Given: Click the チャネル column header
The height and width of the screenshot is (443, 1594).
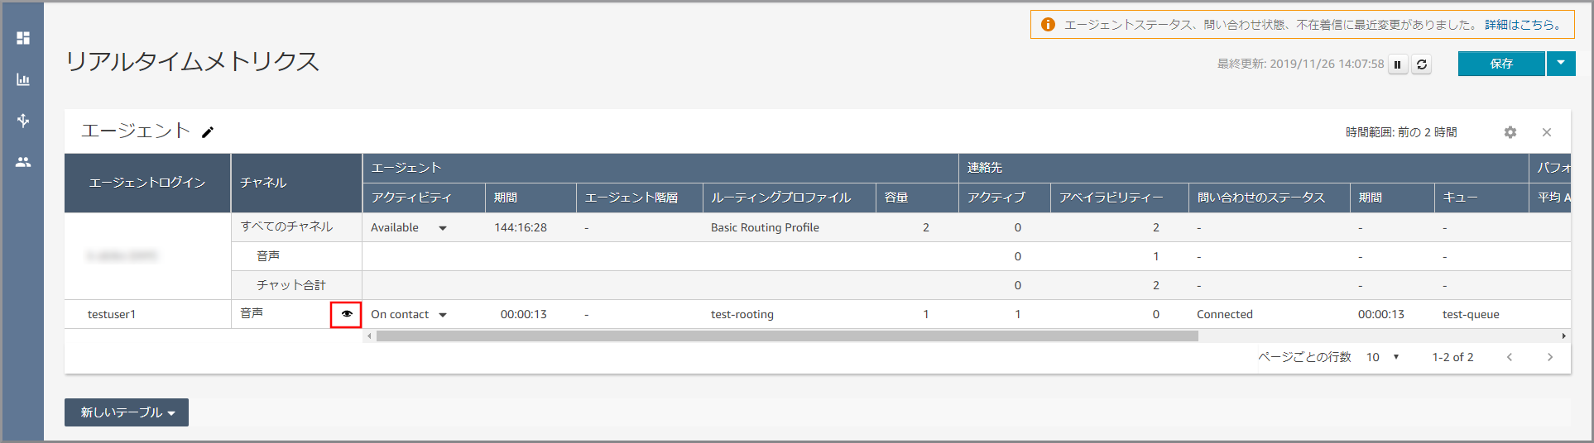Looking at the screenshot, I should tap(296, 183).
